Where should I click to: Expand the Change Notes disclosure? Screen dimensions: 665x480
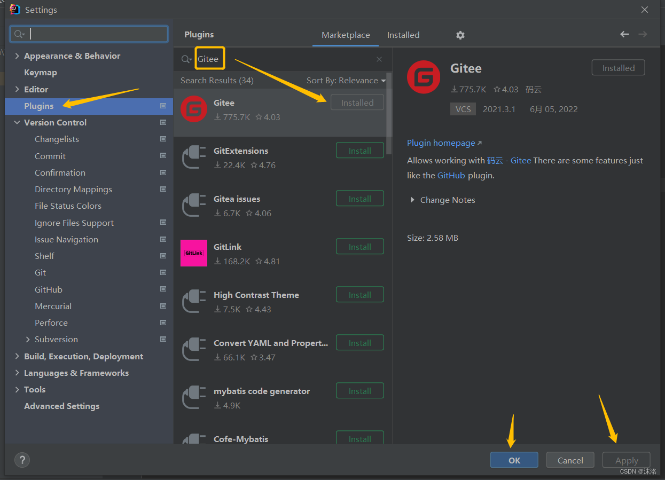click(412, 200)
